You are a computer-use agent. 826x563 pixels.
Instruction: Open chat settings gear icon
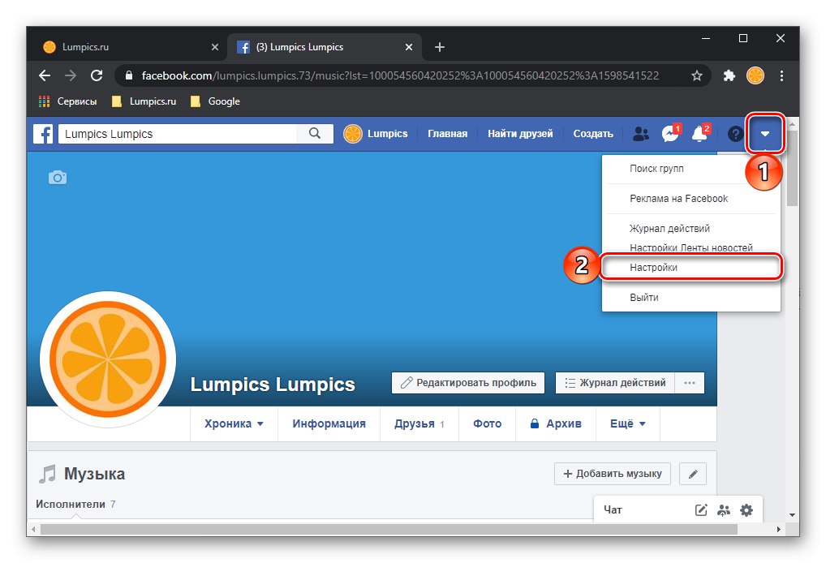tap(746, 509)
